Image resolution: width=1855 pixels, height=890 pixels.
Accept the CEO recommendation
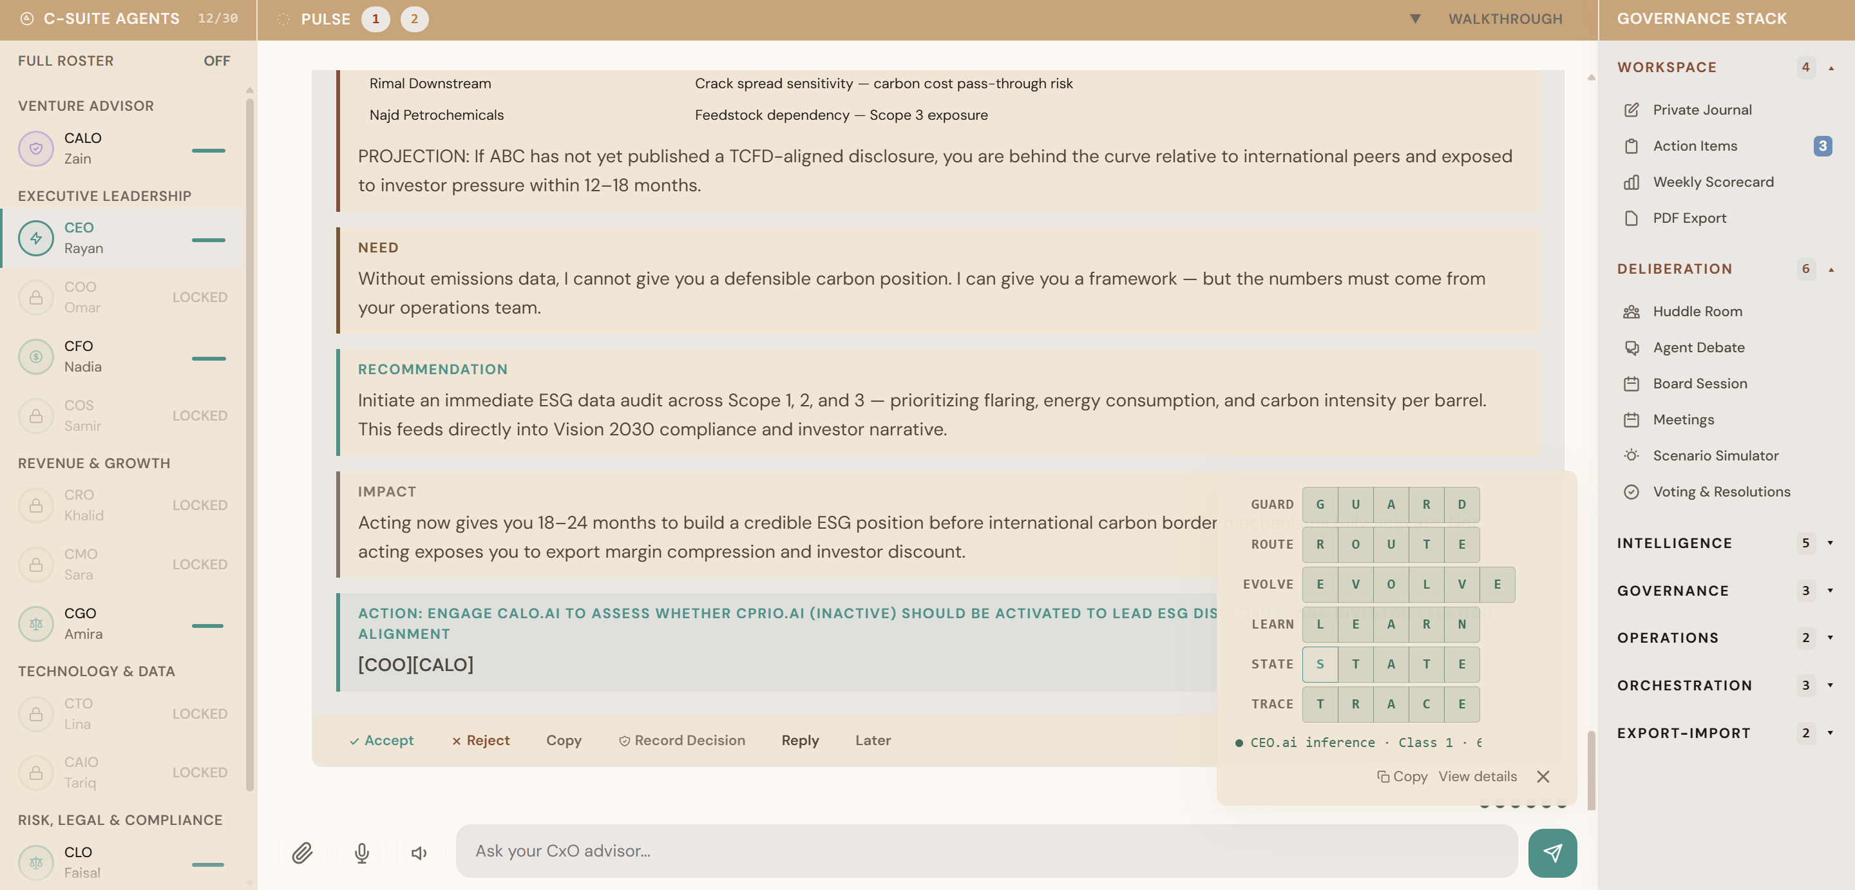[x=381, y=740]
